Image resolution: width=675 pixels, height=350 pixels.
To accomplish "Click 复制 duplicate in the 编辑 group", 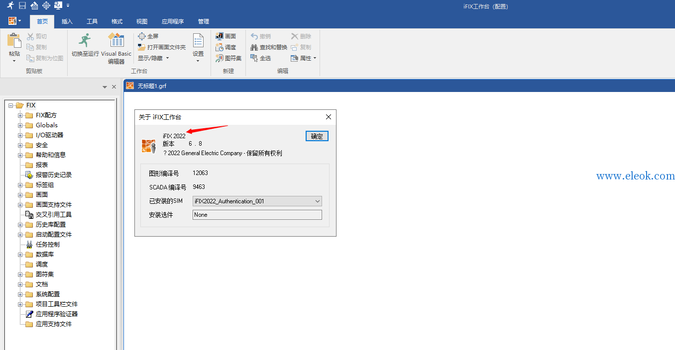I will click(x=301, y=47).
